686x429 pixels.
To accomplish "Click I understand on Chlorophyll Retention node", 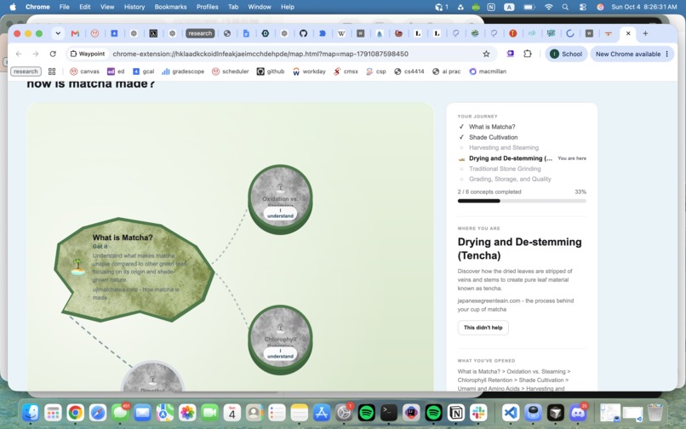I will [280, 354].
